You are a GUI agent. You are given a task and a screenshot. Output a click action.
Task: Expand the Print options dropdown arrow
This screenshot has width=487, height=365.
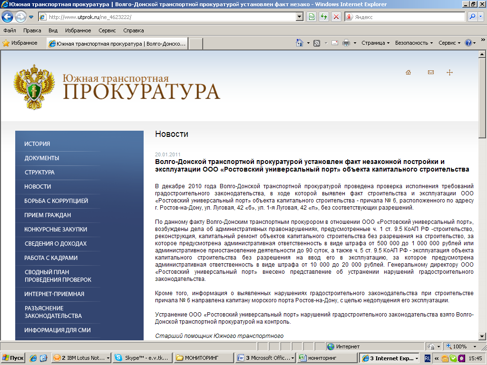point(355,43)
